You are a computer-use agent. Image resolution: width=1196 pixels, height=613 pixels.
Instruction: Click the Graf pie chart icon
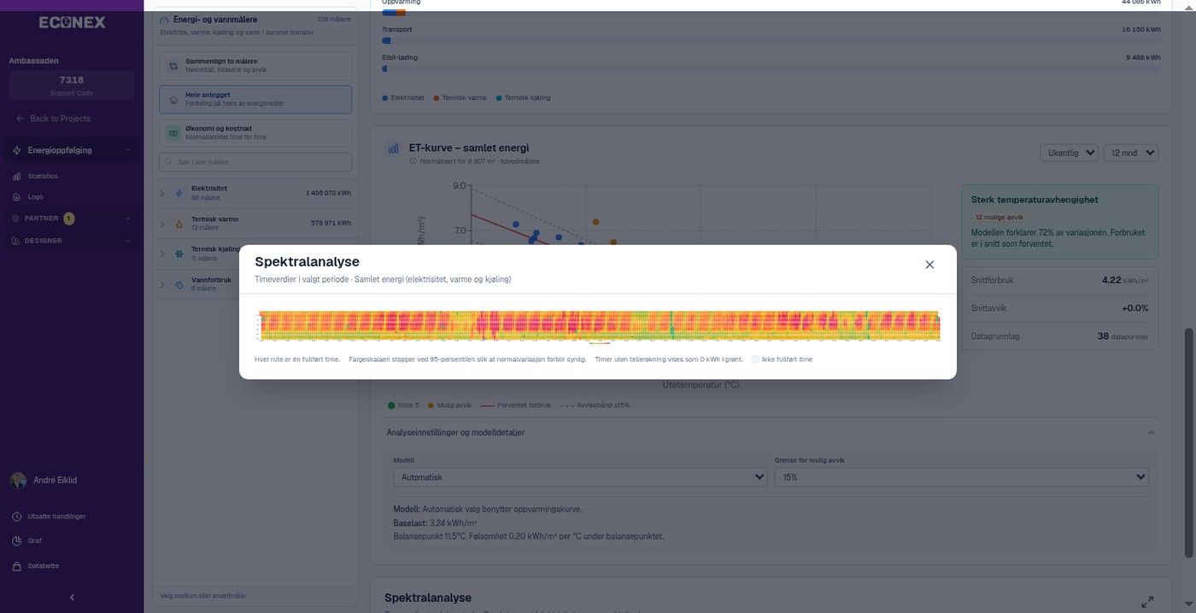click(17, 540)
